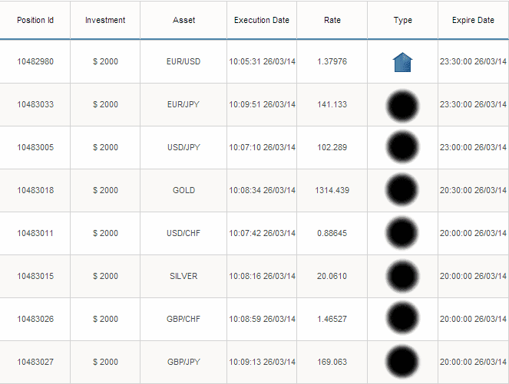Viewport: 509px width, 384px height.
Task: Click the black circle Type icon in USD/JPY row
Action: point(402,147)
